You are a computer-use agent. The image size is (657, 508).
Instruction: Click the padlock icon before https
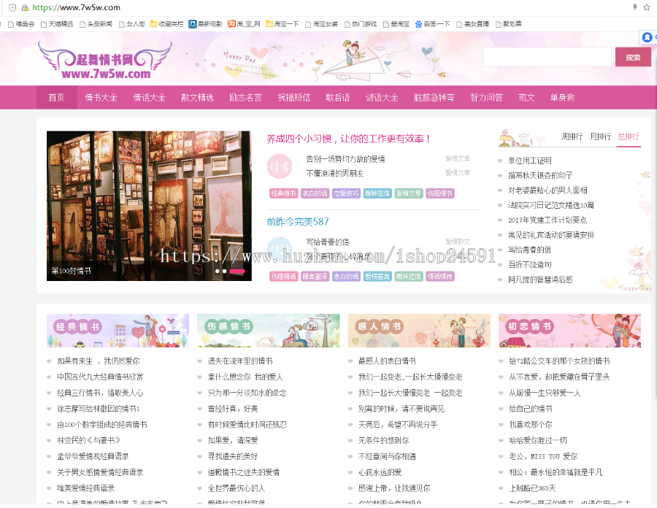(25, 7)
